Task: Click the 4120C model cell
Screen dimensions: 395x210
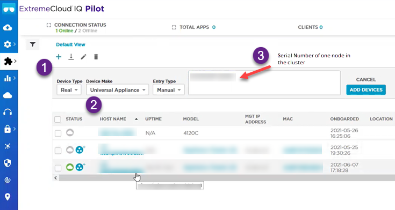Action: [x=191, y=133]
